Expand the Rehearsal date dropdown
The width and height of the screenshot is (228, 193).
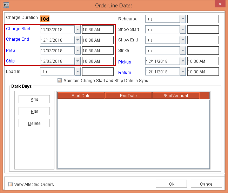[x=183, y=19]
